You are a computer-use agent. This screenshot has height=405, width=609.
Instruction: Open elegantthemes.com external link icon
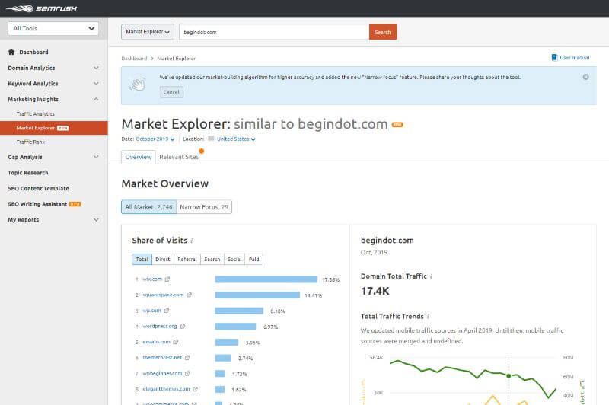pos(196,389)
